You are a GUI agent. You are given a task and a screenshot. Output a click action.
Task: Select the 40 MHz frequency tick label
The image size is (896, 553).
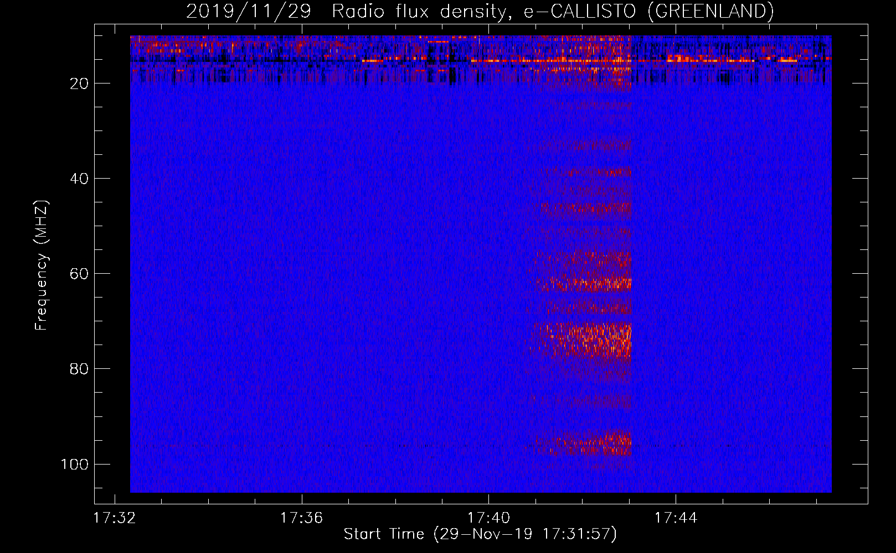point(79,179)
